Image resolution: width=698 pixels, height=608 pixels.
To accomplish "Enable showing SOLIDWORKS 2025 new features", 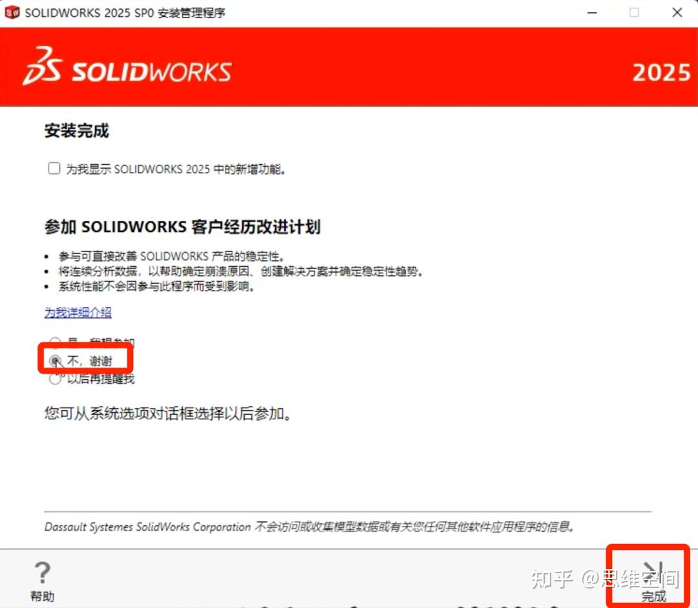I will pyautogui.click(x=54, y=168).
